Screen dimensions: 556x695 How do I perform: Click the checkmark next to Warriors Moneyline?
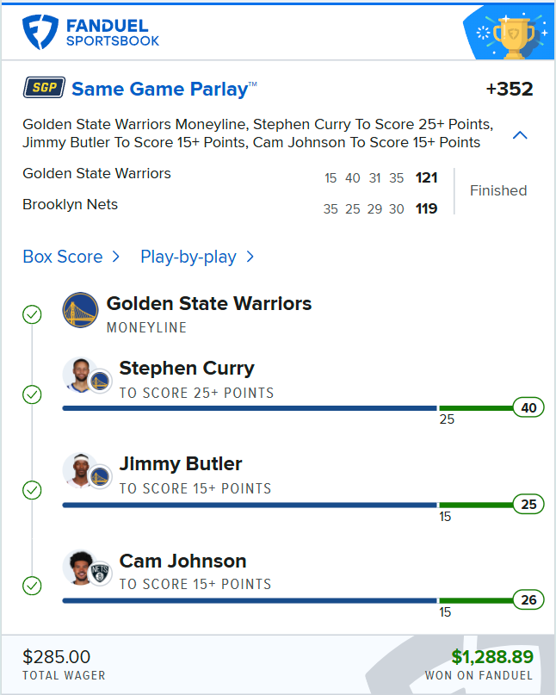click(32, 314)
